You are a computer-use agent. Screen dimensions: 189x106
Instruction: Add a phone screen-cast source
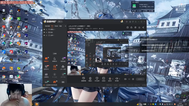tap(97, 79)
